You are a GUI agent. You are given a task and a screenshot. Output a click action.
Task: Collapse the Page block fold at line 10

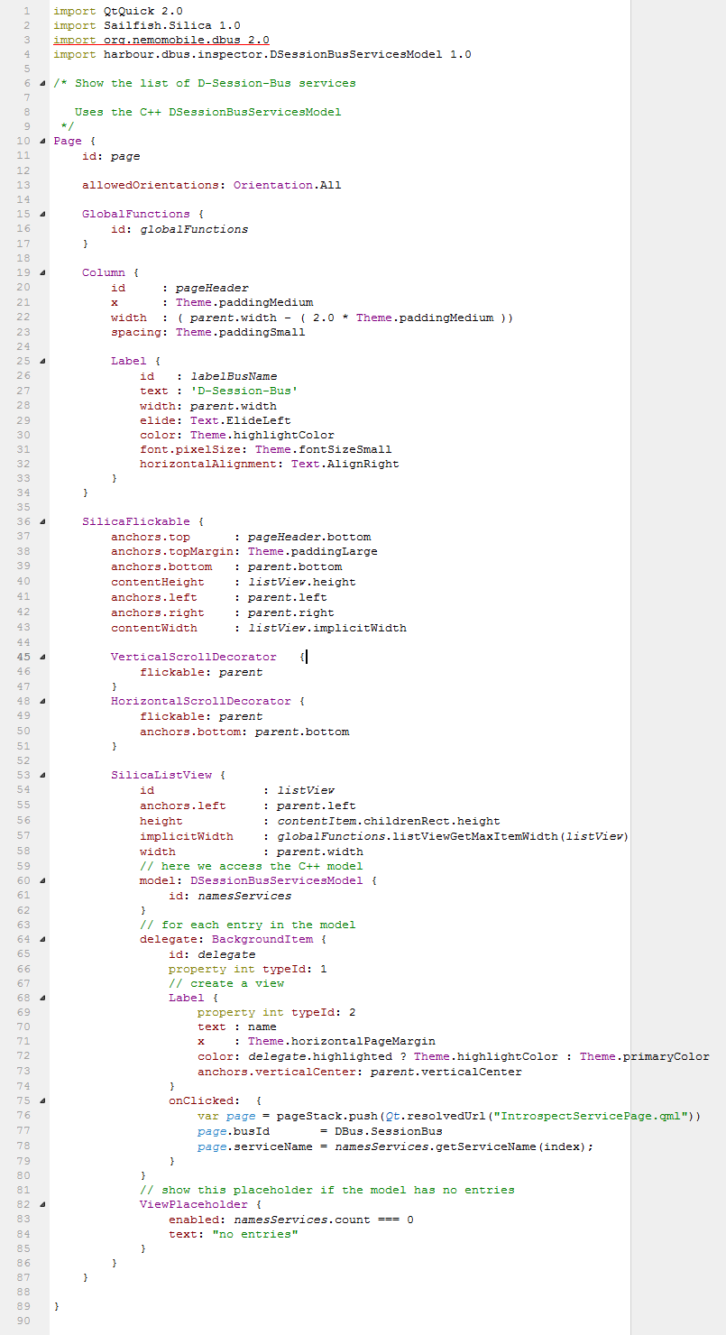[x=42, y=142]
